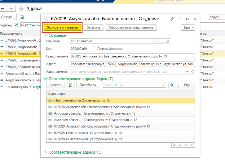Click the copy icon beside the Зерно section's Создать
The height and width of the screenshot is (163, 225).
point(71,85)
